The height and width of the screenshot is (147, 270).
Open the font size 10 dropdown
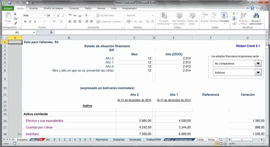(54, 15)
